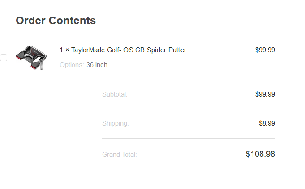Click the $8.99 shipping cost
The height and width of the screenshot is (189, 305).
266,123
